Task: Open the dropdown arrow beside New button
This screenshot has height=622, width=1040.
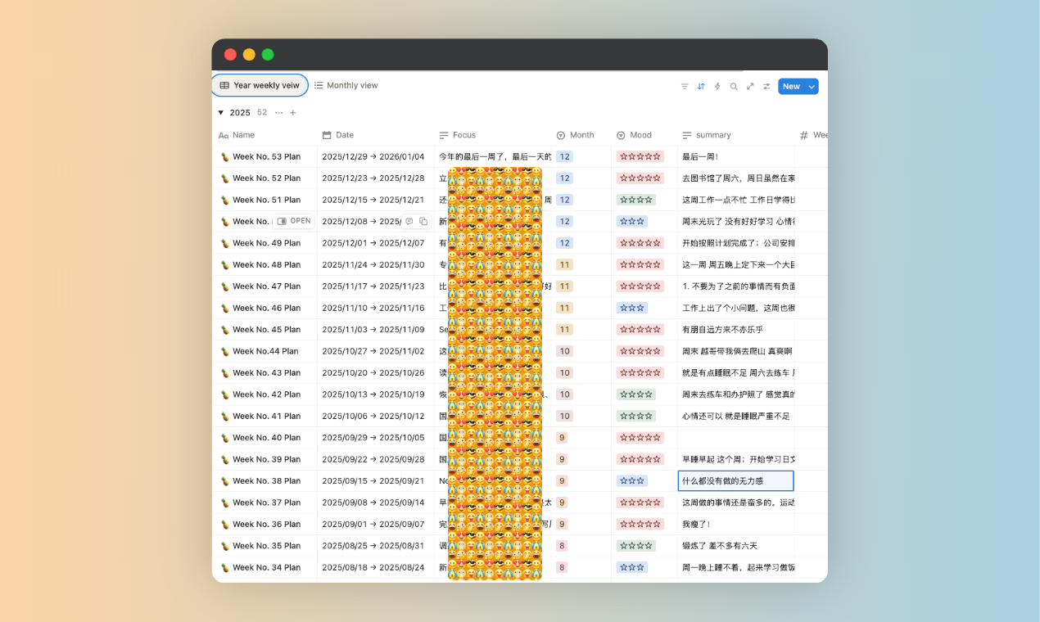Action: coord(812,87)
